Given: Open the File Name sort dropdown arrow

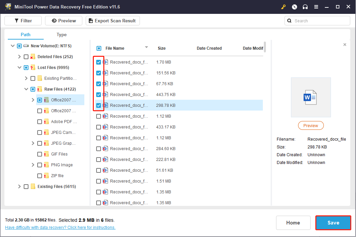Looking at the screenshot, I should point(146,48).
